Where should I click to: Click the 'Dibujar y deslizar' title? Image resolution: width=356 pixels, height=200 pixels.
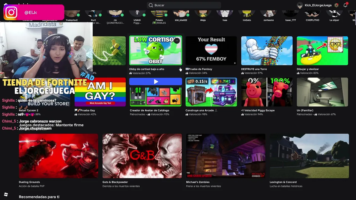pos(308,69)
